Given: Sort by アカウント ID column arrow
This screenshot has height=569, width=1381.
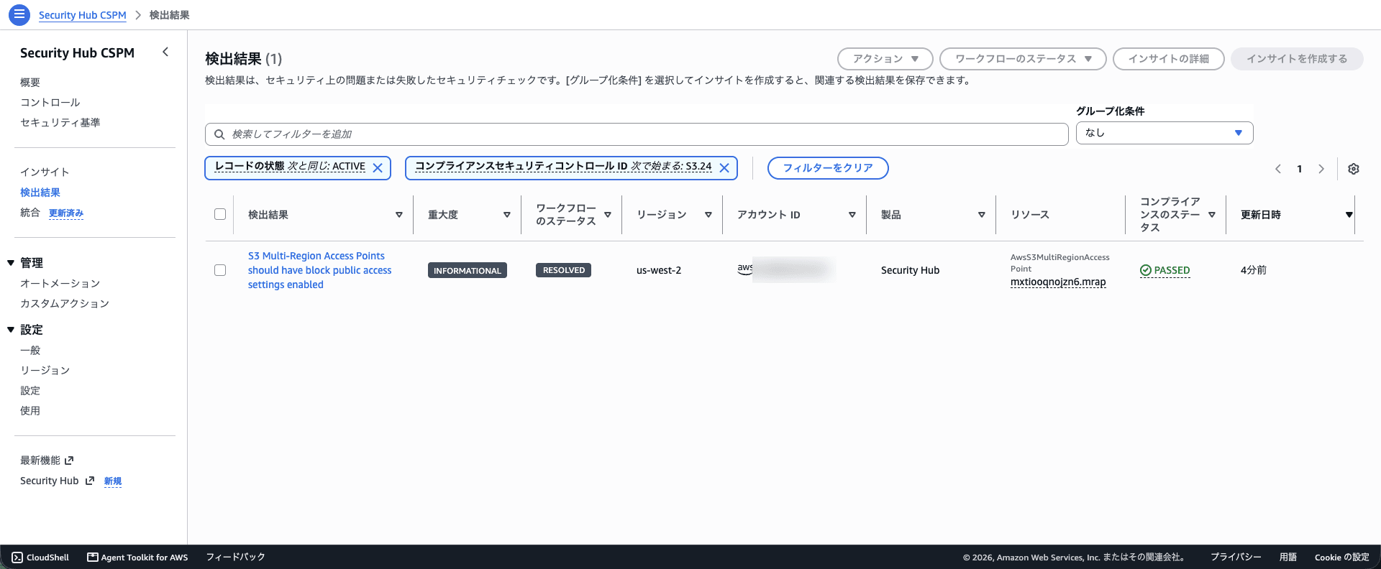Looking at the screenshot, I should (852, 215).
